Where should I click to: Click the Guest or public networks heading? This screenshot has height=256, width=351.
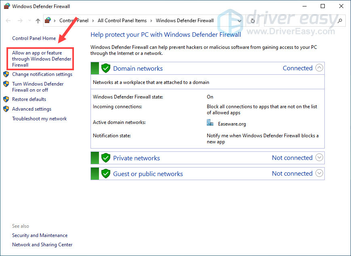click(x=148, y=174)
